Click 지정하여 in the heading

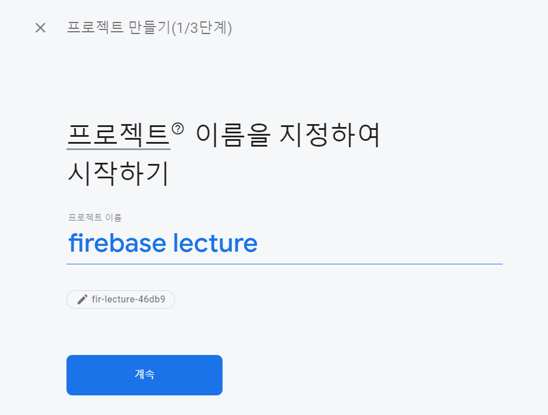tap(330, 136)
